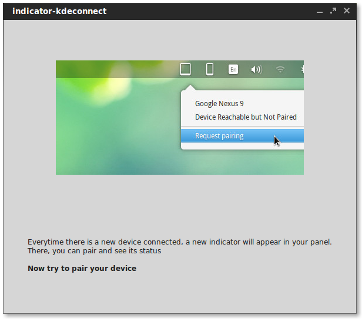Click the partially visible Bluetooth icon
The image size is (362, 319).
point(301,70)
